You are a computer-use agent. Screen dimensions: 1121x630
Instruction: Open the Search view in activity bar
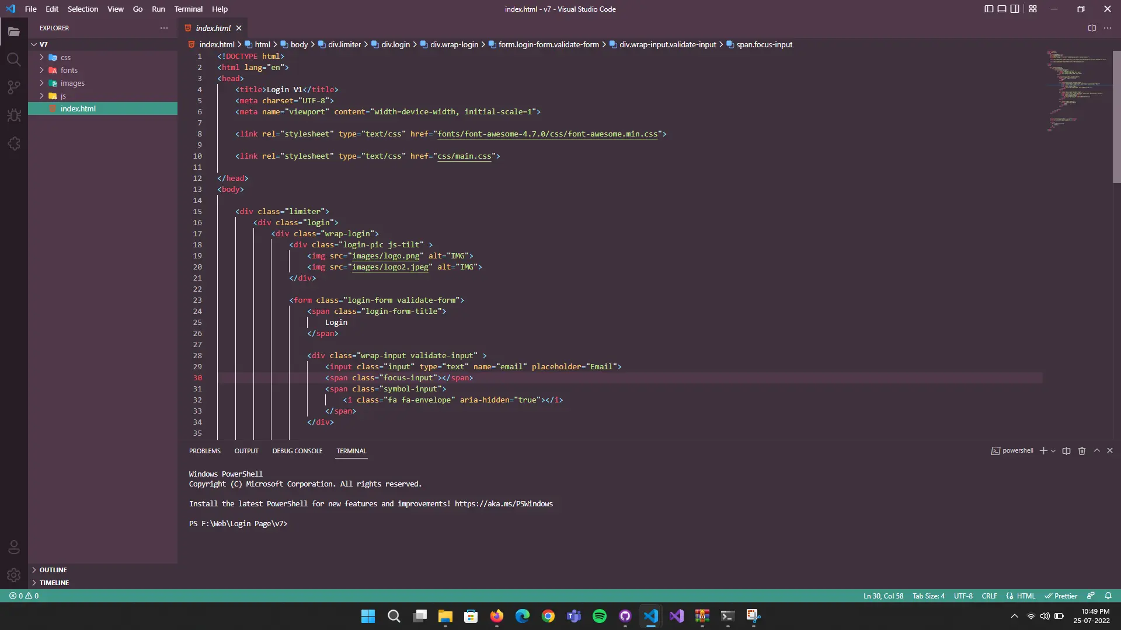14,60
